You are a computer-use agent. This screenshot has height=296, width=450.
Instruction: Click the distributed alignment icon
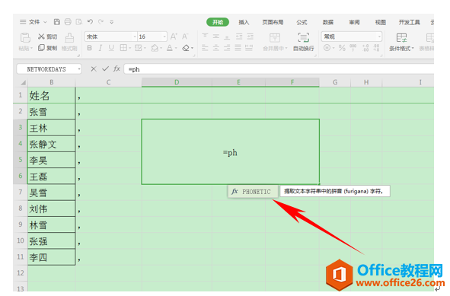click(x=249, y=48)
